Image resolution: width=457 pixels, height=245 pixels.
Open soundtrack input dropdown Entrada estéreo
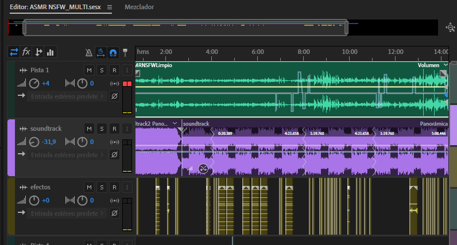point(67,155)
